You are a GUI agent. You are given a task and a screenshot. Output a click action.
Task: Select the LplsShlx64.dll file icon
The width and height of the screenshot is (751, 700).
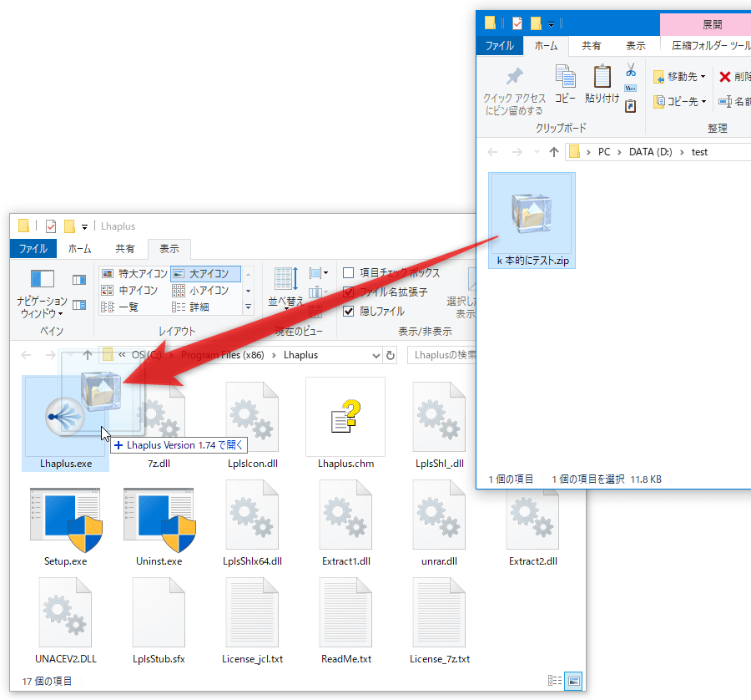[252, 515]
